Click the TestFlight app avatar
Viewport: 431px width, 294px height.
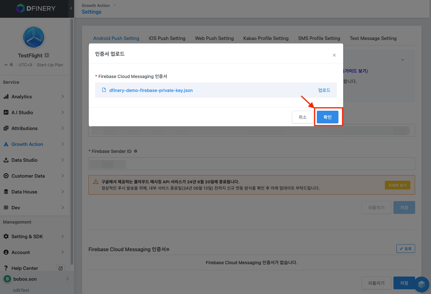[34, 37]
